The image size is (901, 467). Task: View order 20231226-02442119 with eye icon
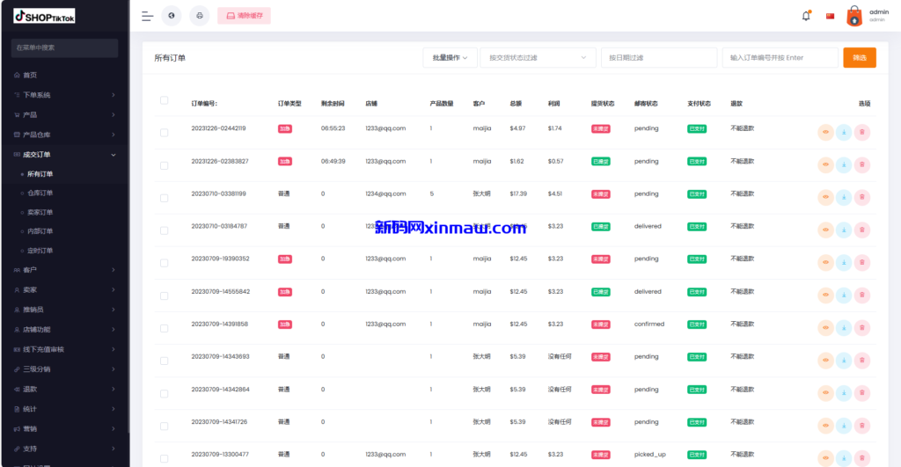825,132
